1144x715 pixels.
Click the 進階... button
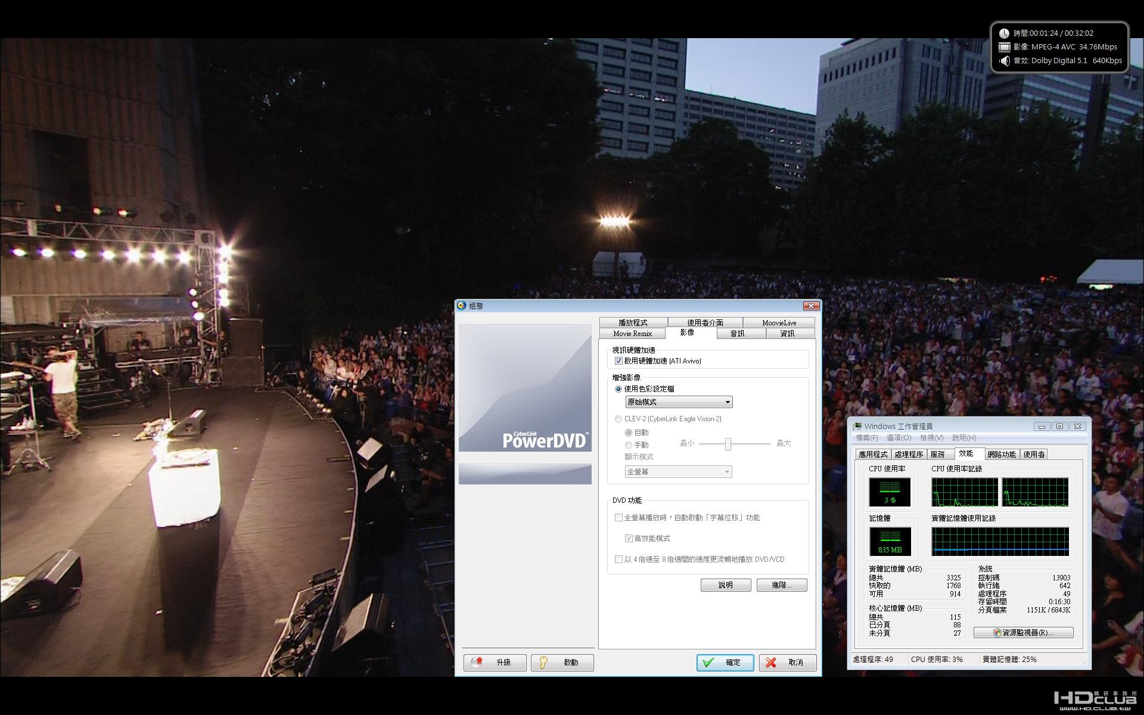pyautogui.click(x=782, y=585)
